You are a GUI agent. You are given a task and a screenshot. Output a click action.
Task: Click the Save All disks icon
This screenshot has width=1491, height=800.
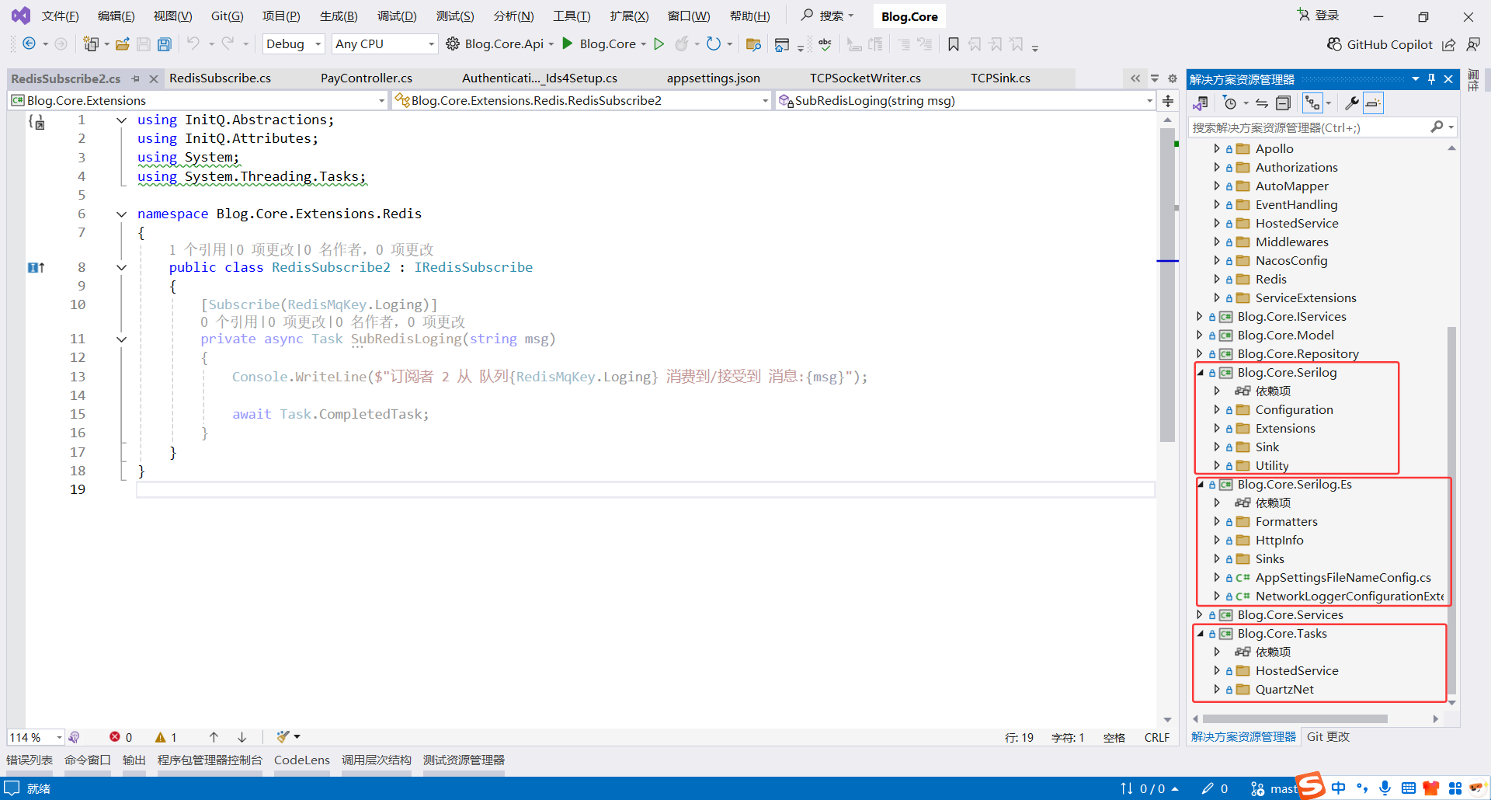[x=165, y=44]
